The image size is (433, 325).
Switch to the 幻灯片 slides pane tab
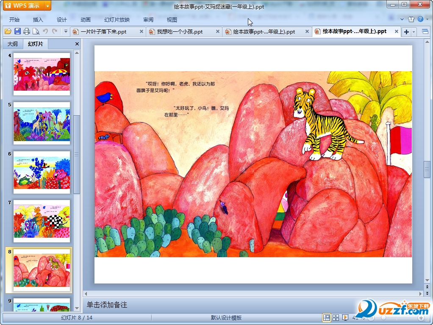click(36, 44)
